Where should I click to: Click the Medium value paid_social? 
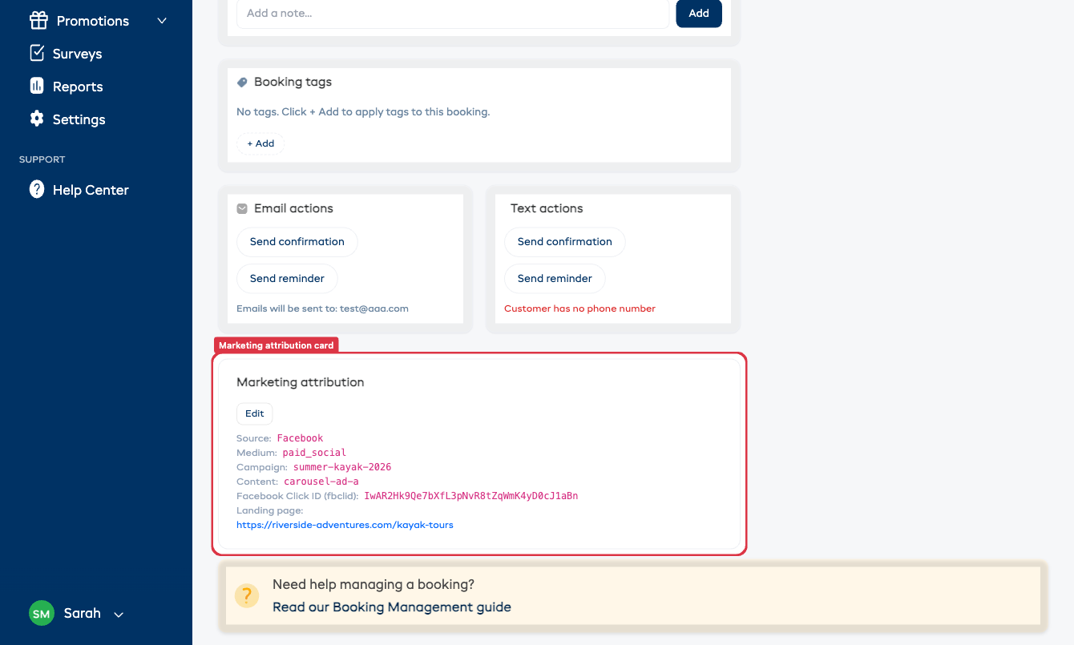(x=314, y=453)
